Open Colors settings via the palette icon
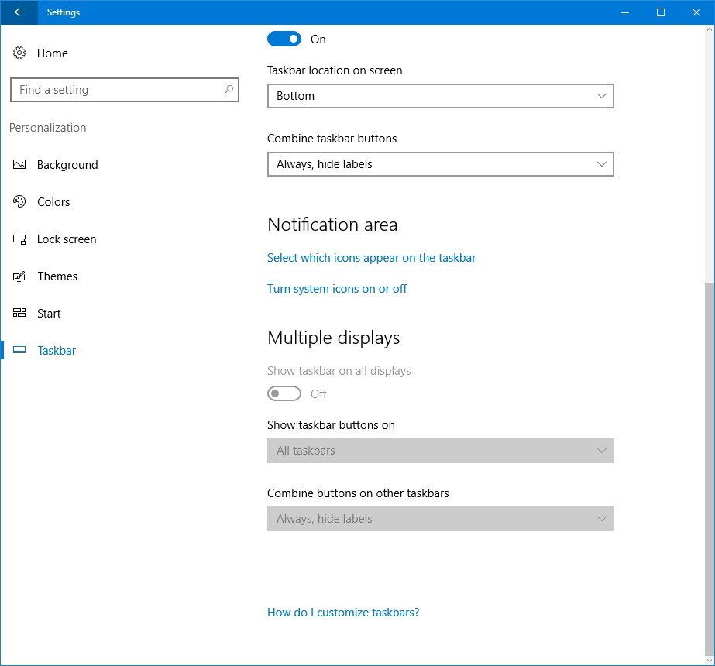Screen dimensions: 715x666 [x=19, y=201]
